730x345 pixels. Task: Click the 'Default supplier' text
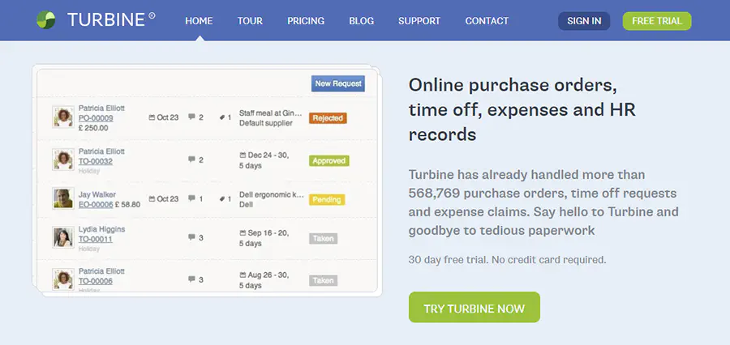pyautogui.click(x=266, y=123)
